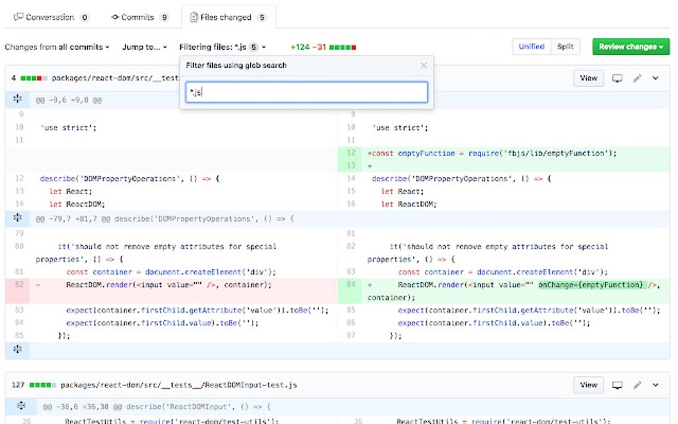Click the 'use strict' line on left side
The width and height of the screenshot is (678, 424).
[68, 128]
